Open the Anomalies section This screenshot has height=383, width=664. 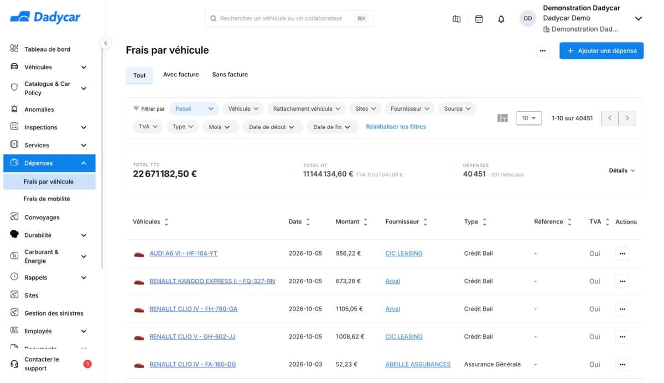pyautogui.click(x=39, y=110)
